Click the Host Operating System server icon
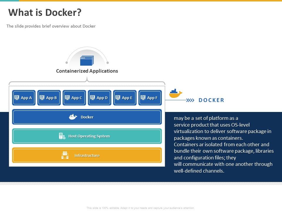Screen dimensions: 282x211 (62, 136)
